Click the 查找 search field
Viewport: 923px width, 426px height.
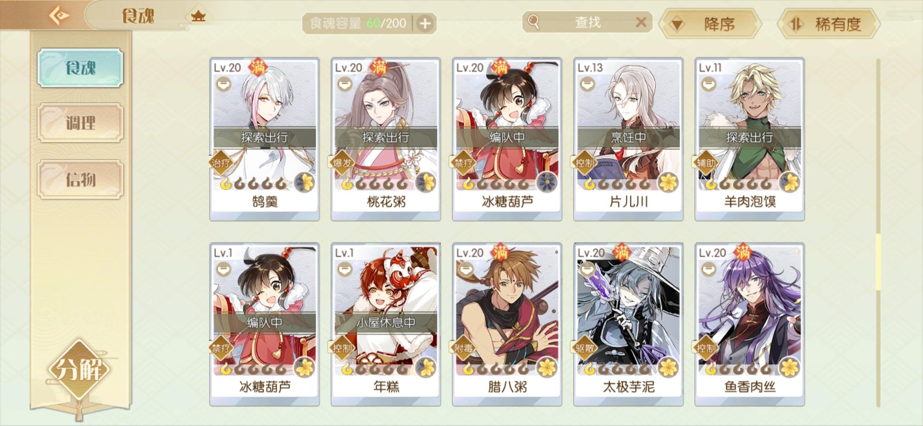click(x=587, y=22)
